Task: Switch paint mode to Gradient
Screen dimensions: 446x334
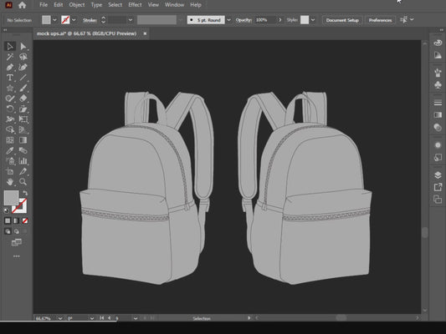Action: click(17, 220)
